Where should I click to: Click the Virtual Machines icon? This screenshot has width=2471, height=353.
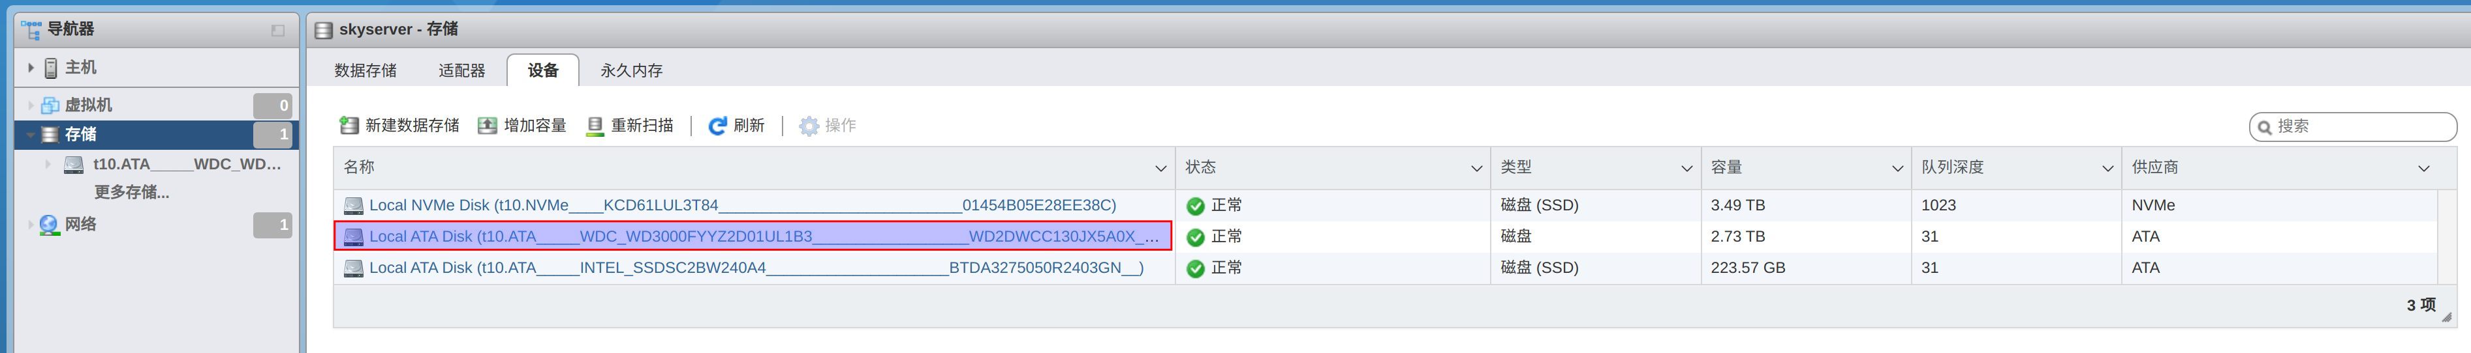click(50, 106)
